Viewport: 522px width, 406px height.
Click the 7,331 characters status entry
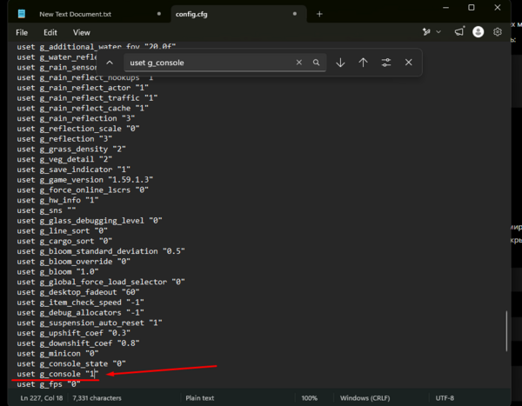click(97, 398)
